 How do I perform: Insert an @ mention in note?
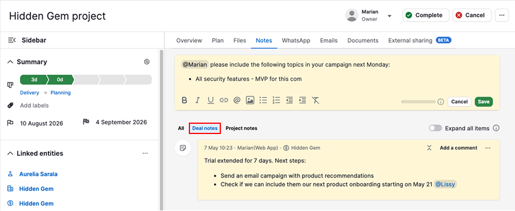pos(237,100)
